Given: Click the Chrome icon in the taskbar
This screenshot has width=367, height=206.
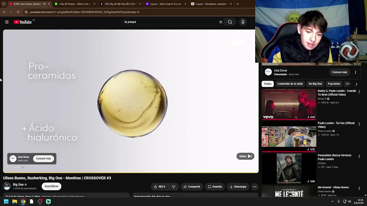Looking at the screenshot, I should [x=23, y=202].
